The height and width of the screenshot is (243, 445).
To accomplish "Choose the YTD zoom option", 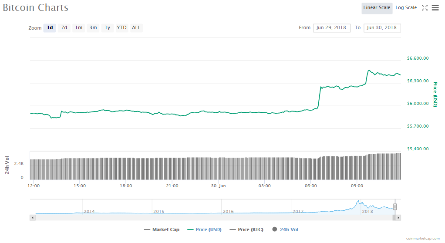I will (121, 28).
